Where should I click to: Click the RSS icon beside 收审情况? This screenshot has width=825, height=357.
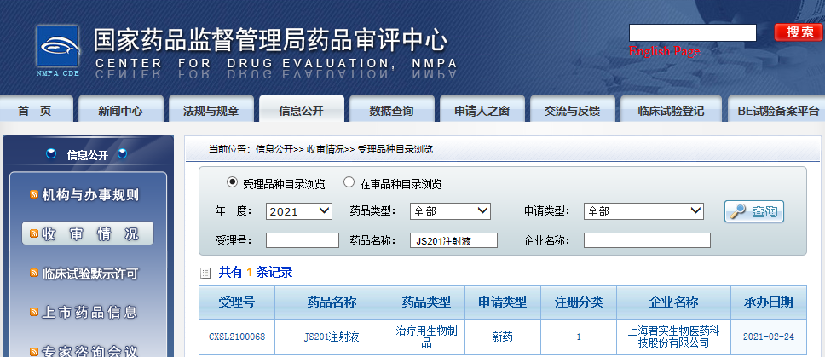(34, 234)
